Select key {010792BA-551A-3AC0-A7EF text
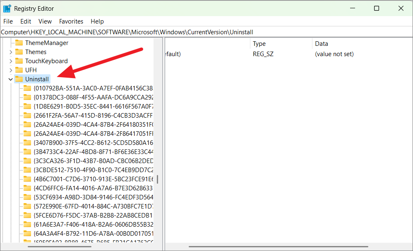This screenshot has height=251, width=413. [94, 88]
